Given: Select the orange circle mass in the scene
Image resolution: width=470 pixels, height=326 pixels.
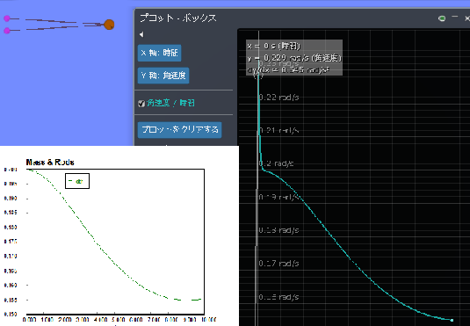Looking at the screenshot, I should pyautogui.click(x=109, y=25).
